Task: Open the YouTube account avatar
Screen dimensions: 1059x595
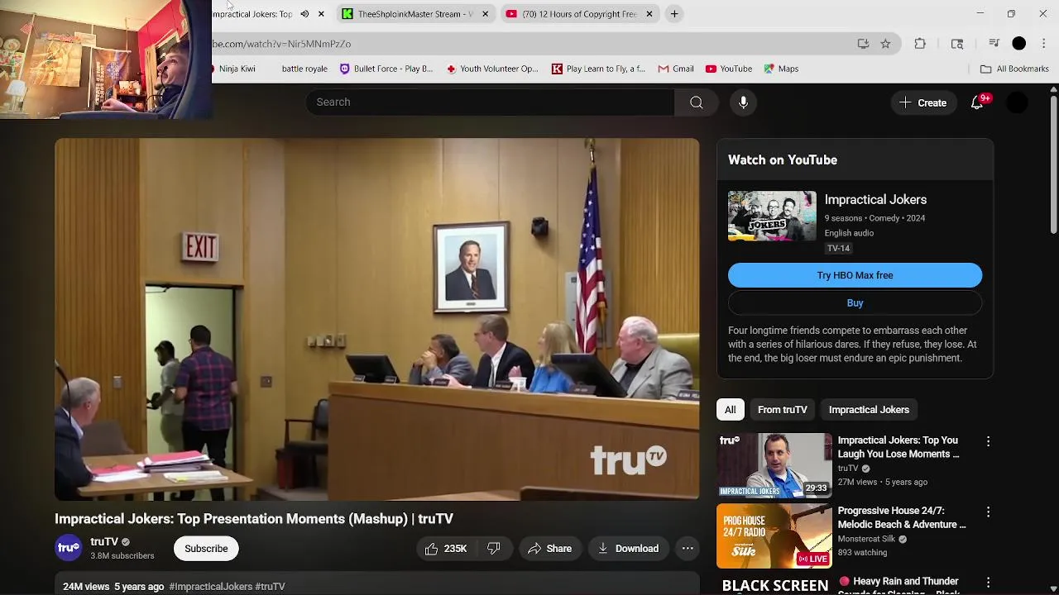Action: coord(1018,102)
